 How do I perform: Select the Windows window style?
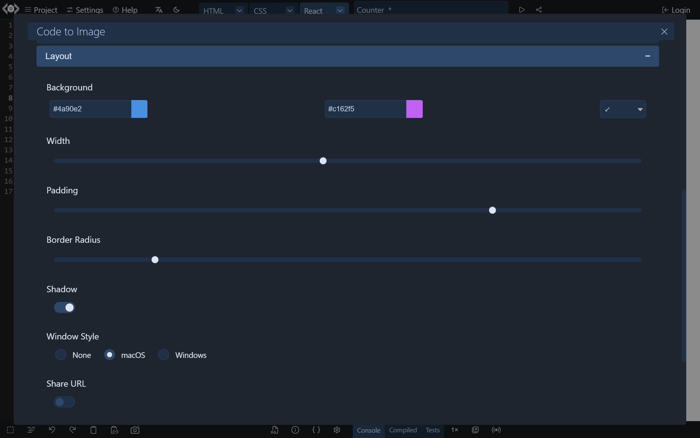[x=163, y=355]
